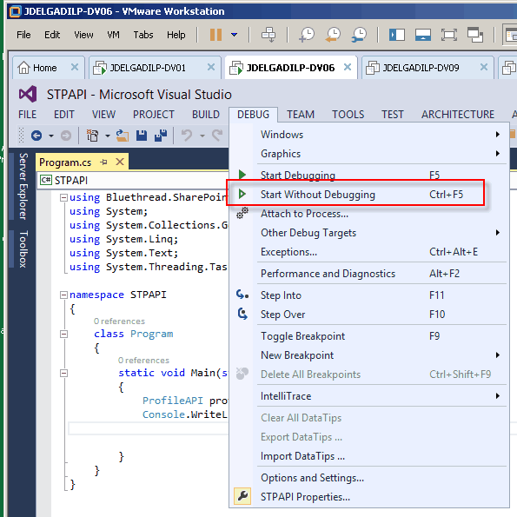Click the STPAPI Properties wrench icon
The image size is (517, 517).
click(x=242, y=495)
